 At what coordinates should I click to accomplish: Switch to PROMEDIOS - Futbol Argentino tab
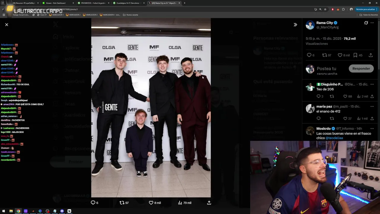click(x=93, y=3)
